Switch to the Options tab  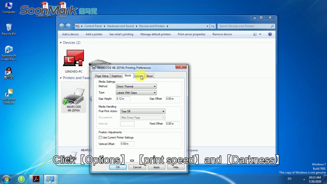point(139,76)
